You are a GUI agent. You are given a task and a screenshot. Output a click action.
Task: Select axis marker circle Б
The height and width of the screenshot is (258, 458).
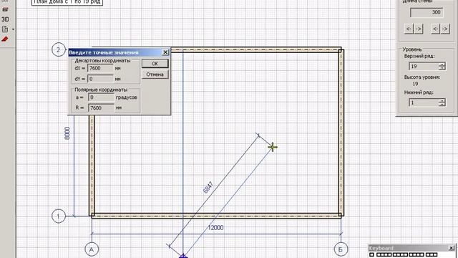point(341,249)
